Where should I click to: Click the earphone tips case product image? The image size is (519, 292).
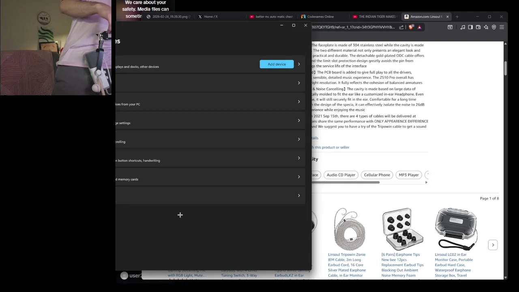click(x=403, y=228)
